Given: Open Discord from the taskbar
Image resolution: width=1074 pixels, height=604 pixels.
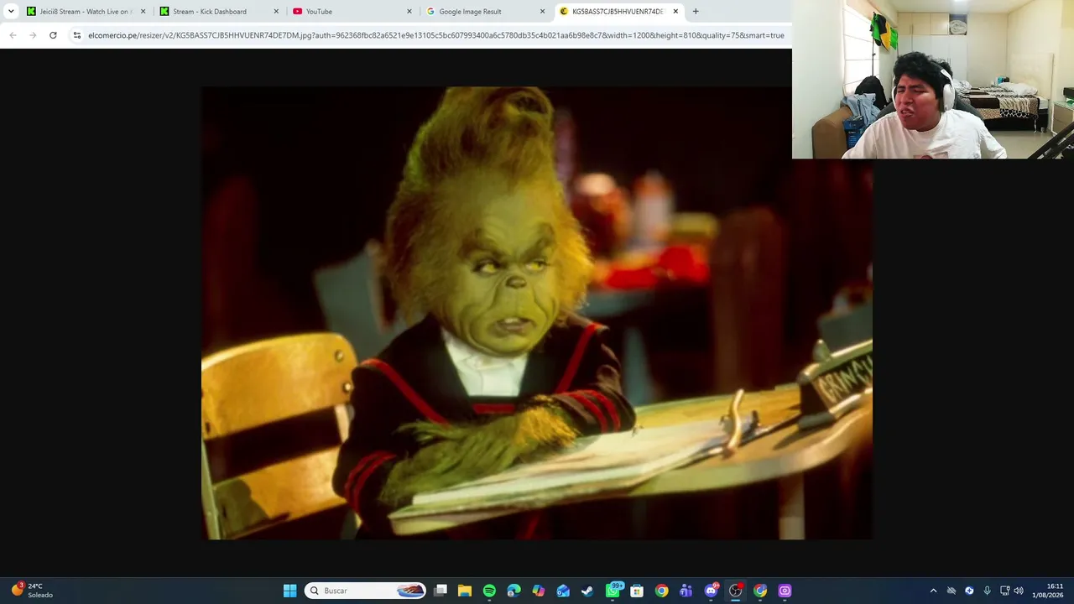Looking at the screenshot, I should (712, 591).
